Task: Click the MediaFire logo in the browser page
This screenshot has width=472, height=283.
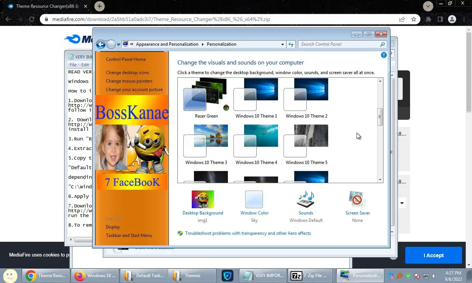Action: [78, 39]
